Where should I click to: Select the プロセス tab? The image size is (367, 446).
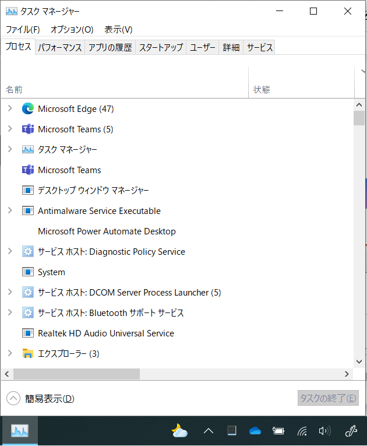tap(18, 47)
